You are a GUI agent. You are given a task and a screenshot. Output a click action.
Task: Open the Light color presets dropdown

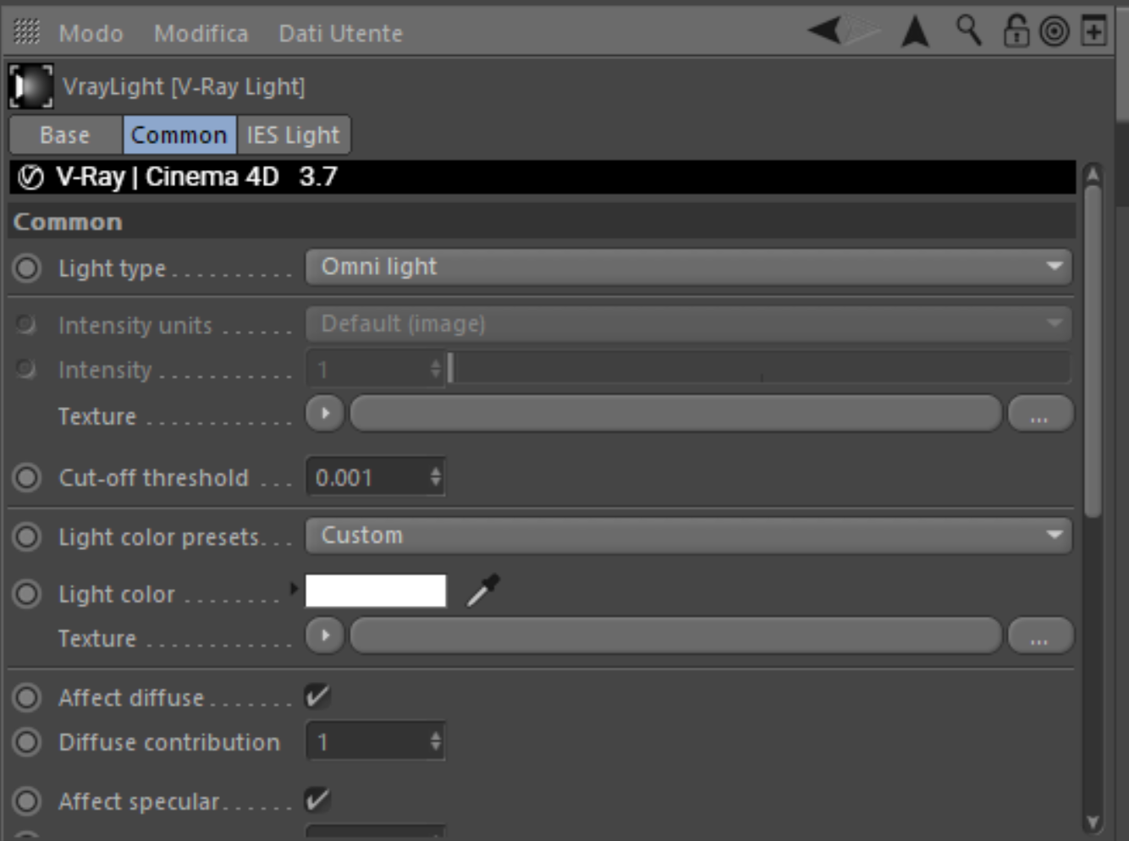(689, 536)
